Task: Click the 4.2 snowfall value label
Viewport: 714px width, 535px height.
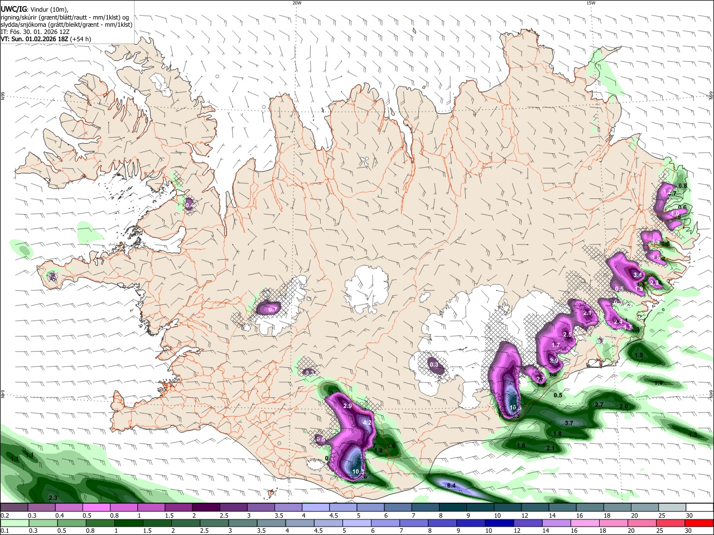Action: (x=367, y=423)
